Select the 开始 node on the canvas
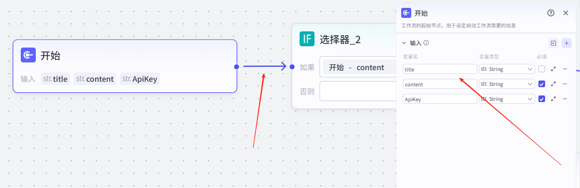580x188 pixels. click(125, 56)
